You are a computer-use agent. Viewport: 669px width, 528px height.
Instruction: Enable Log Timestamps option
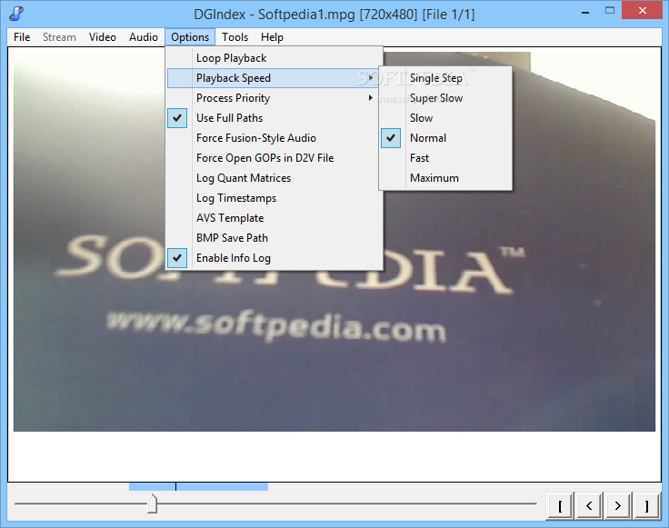pyautogui.click(x=275, y=198)
